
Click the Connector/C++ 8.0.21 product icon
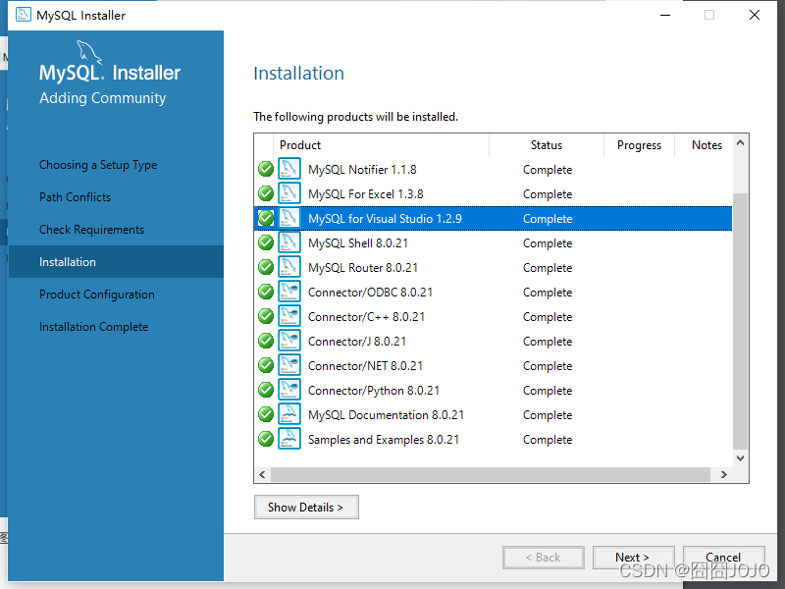click(x=289, y=316)
